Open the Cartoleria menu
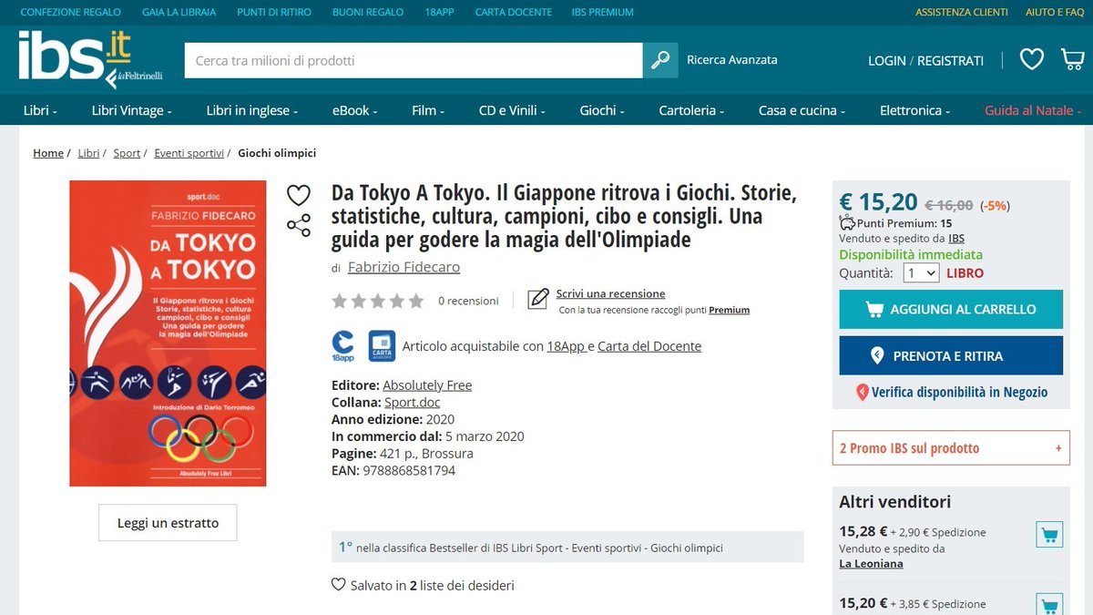Viewport: 1093px width, 615px height. (691, 110)
